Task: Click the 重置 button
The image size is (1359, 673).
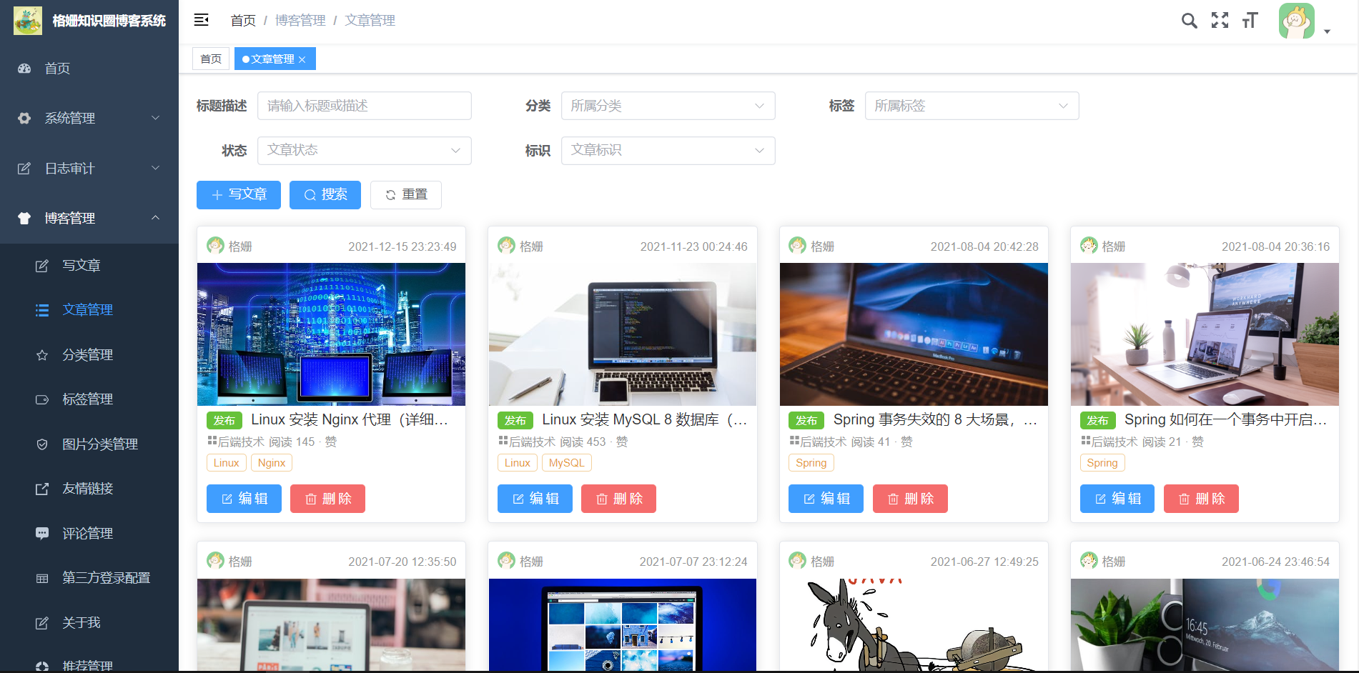Action: 406,195
